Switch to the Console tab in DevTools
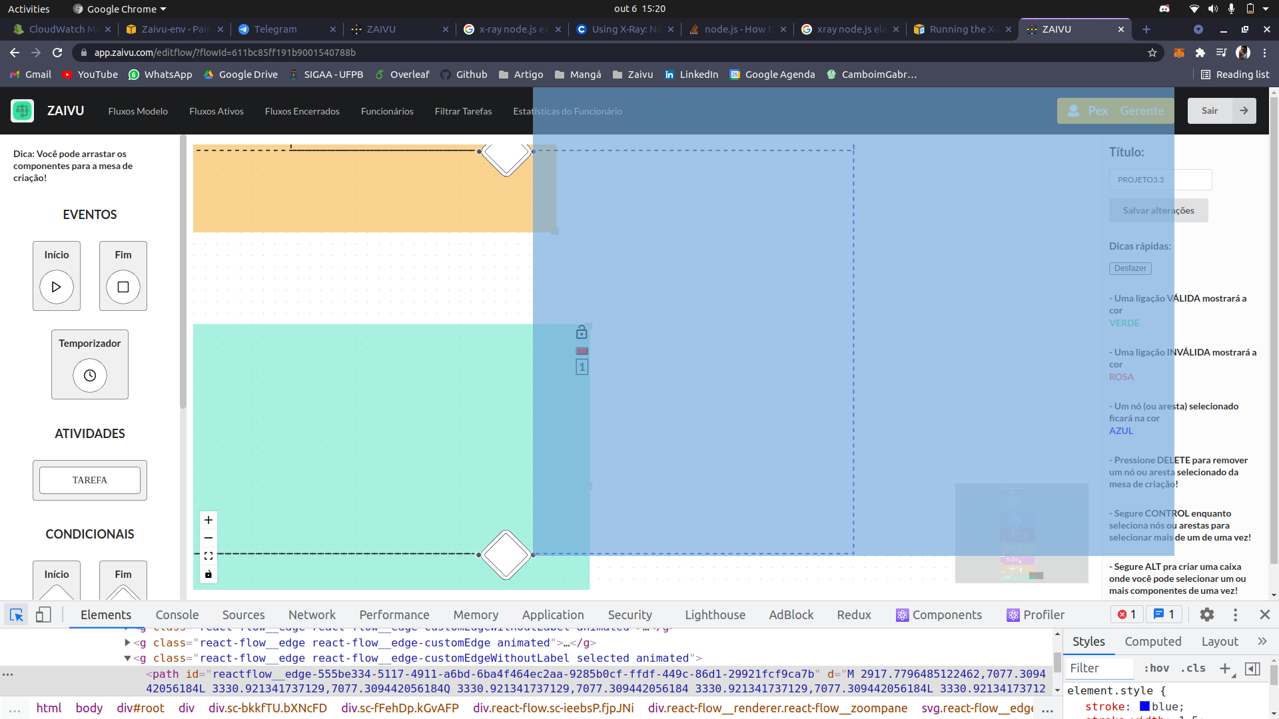 177,614
